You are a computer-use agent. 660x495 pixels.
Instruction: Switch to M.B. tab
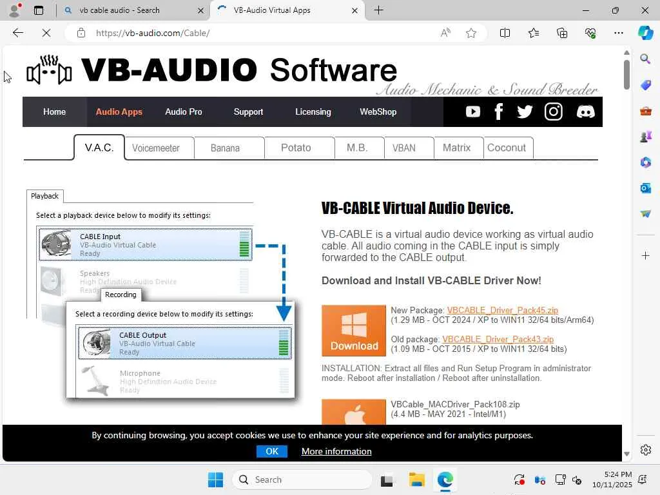click(357, 148)
